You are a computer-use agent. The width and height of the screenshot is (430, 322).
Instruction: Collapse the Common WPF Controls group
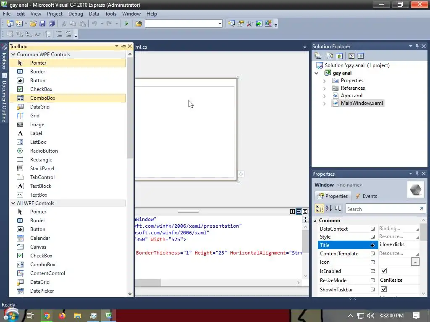point(13,54)
